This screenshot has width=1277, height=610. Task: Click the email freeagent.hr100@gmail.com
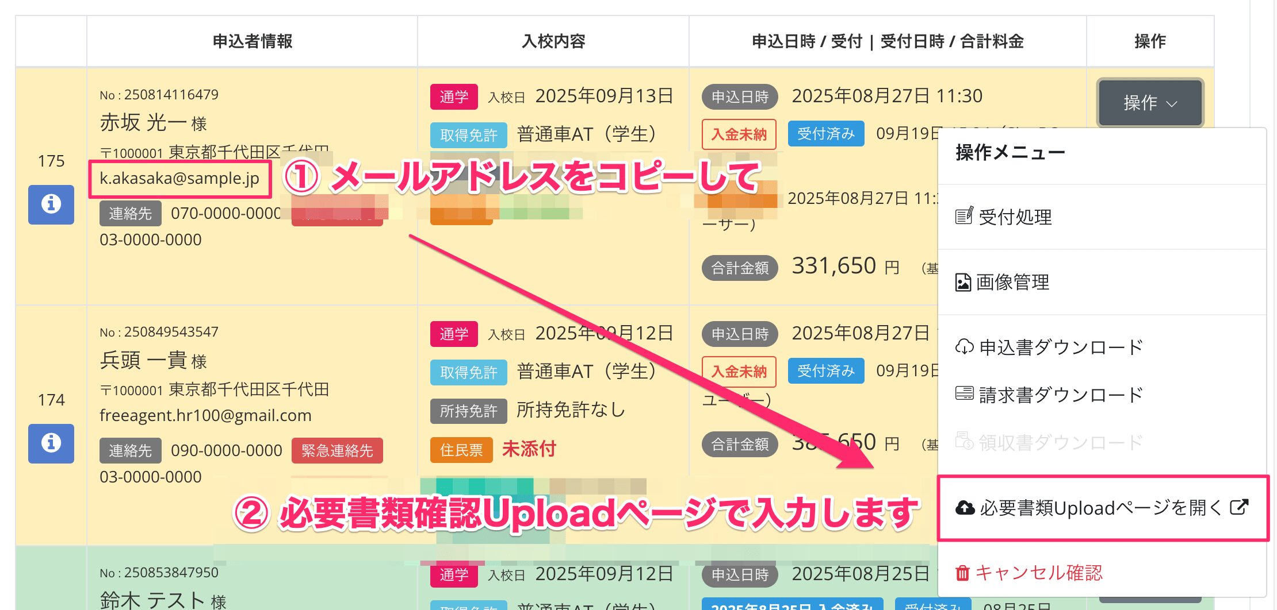click(205, 415)
